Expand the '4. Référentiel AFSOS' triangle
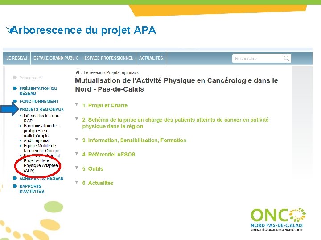The width and height of the screenshot is (321, 240). click(77, 154)
